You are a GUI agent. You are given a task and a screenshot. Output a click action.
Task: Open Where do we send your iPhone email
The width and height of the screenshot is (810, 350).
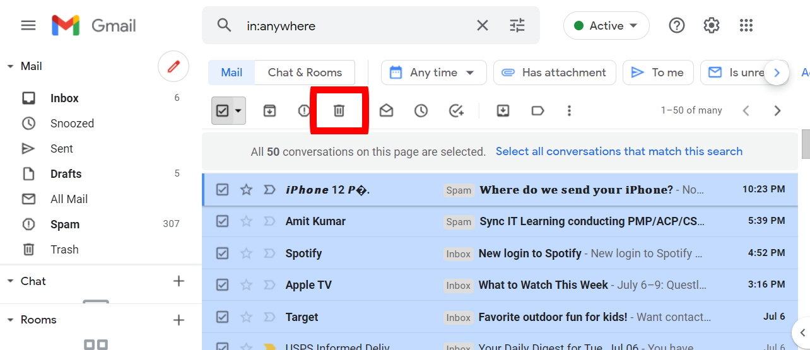tap(500, 189)
